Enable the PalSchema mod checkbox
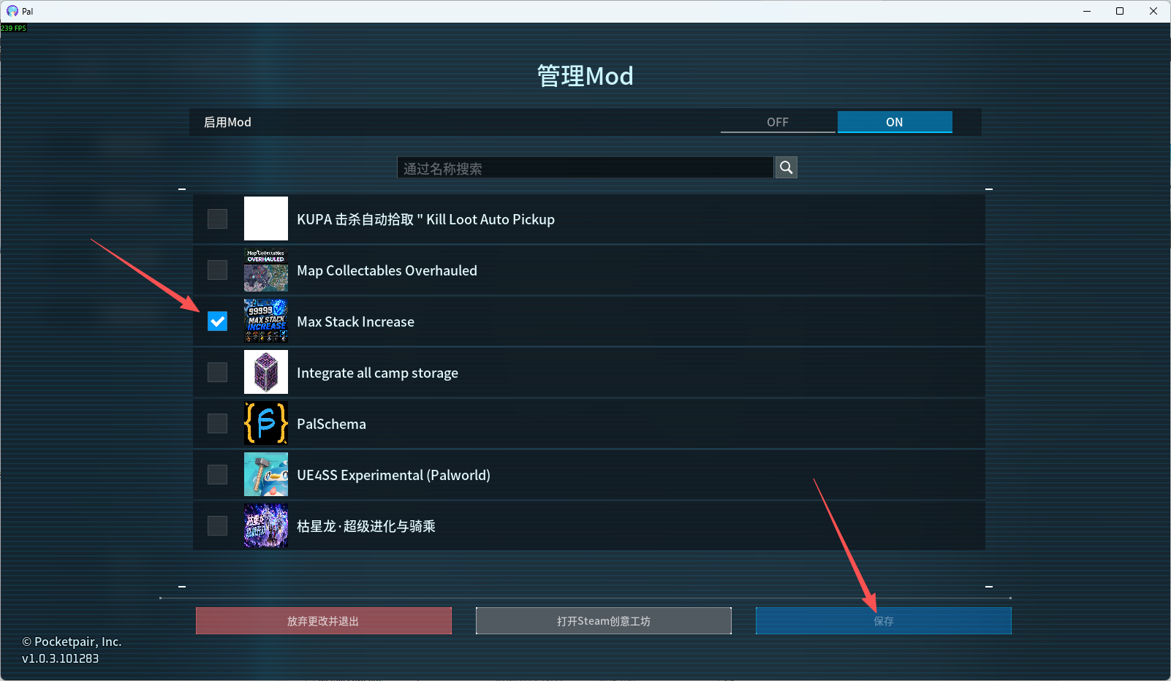Screen dimensions: 1171x681 217,423
